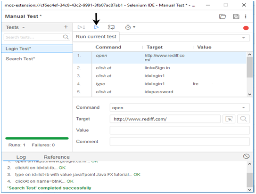This screenshot has width=256, height=194.
Task: Switch to the Reference tab
Action: [x=57, y=157]
